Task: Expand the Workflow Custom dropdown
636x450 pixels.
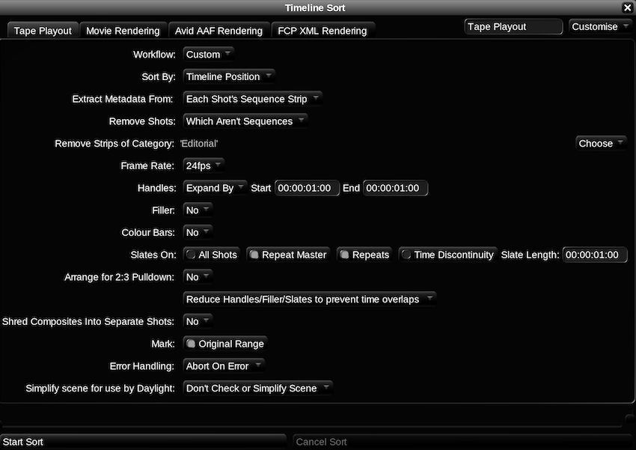Action: [x=208, y=55]
